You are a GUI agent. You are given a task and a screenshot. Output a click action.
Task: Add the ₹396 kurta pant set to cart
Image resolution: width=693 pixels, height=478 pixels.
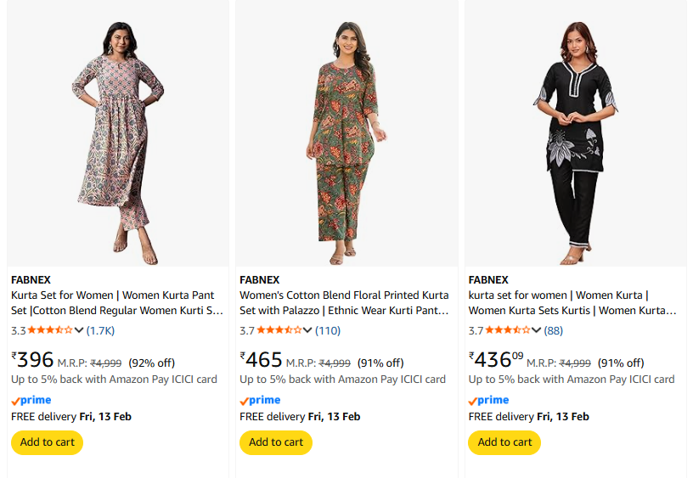(x=48, y=442)
